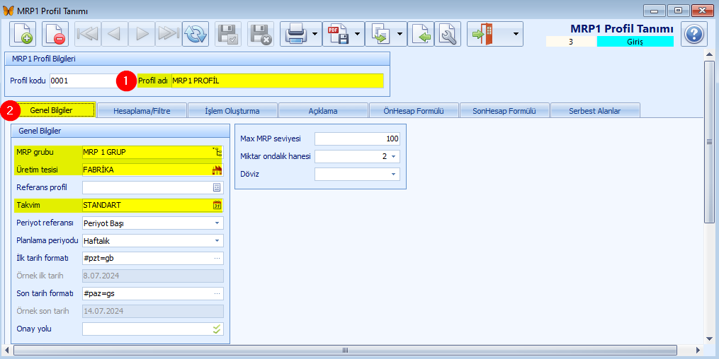Click the wrench settings icon

pyautogui.click(x=448, y=34)
